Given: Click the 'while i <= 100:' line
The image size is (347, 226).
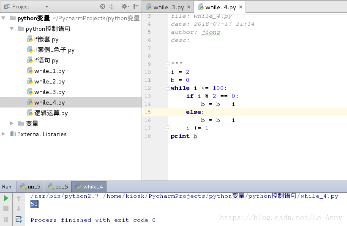Looking at the screenshot, I should (199, 88).
